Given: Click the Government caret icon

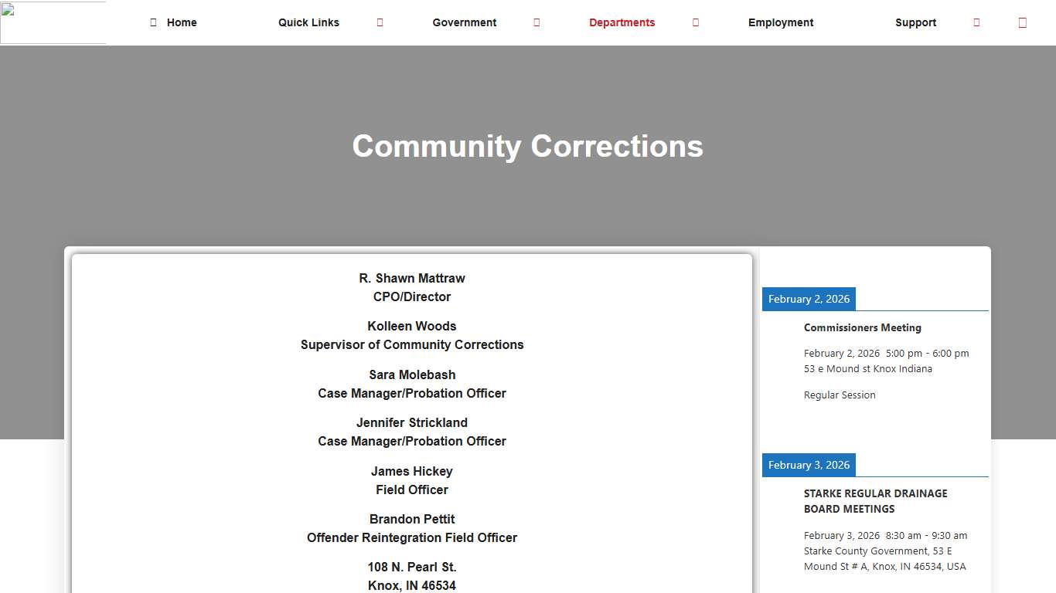Looking at the screenshot, I should pos(537,22).
